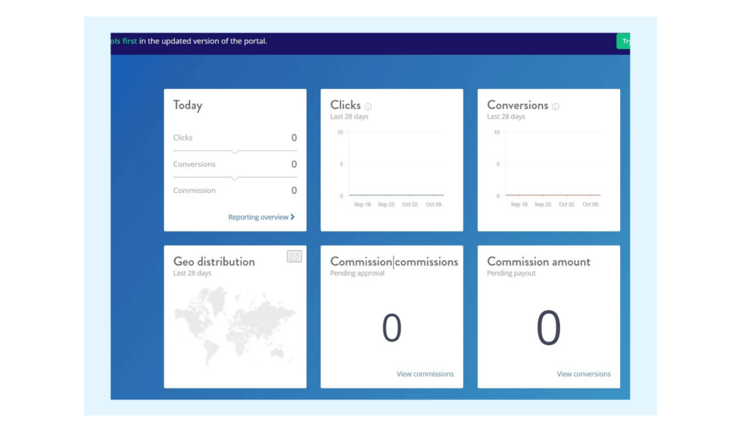Click Oct 09 label on Conversions chart
The width and height of the screenshot is (741, 432).
[590, 205]
